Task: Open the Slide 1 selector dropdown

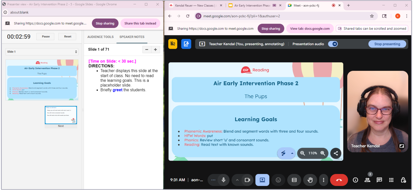Action: click(x=42, y=52)
